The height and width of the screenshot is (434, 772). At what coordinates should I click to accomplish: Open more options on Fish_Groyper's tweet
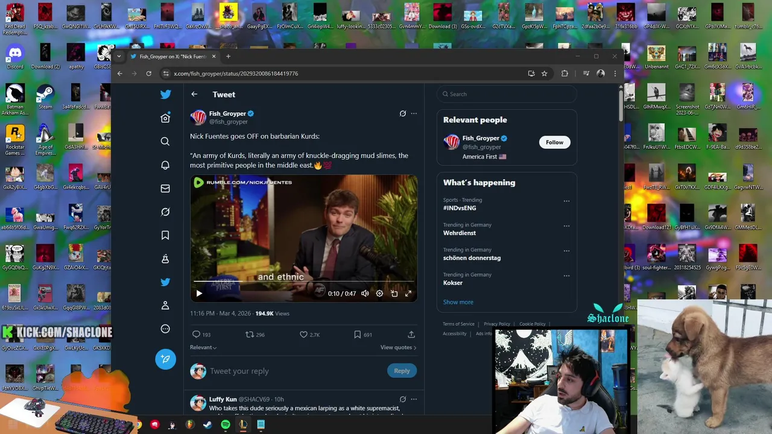click(414, 113)
